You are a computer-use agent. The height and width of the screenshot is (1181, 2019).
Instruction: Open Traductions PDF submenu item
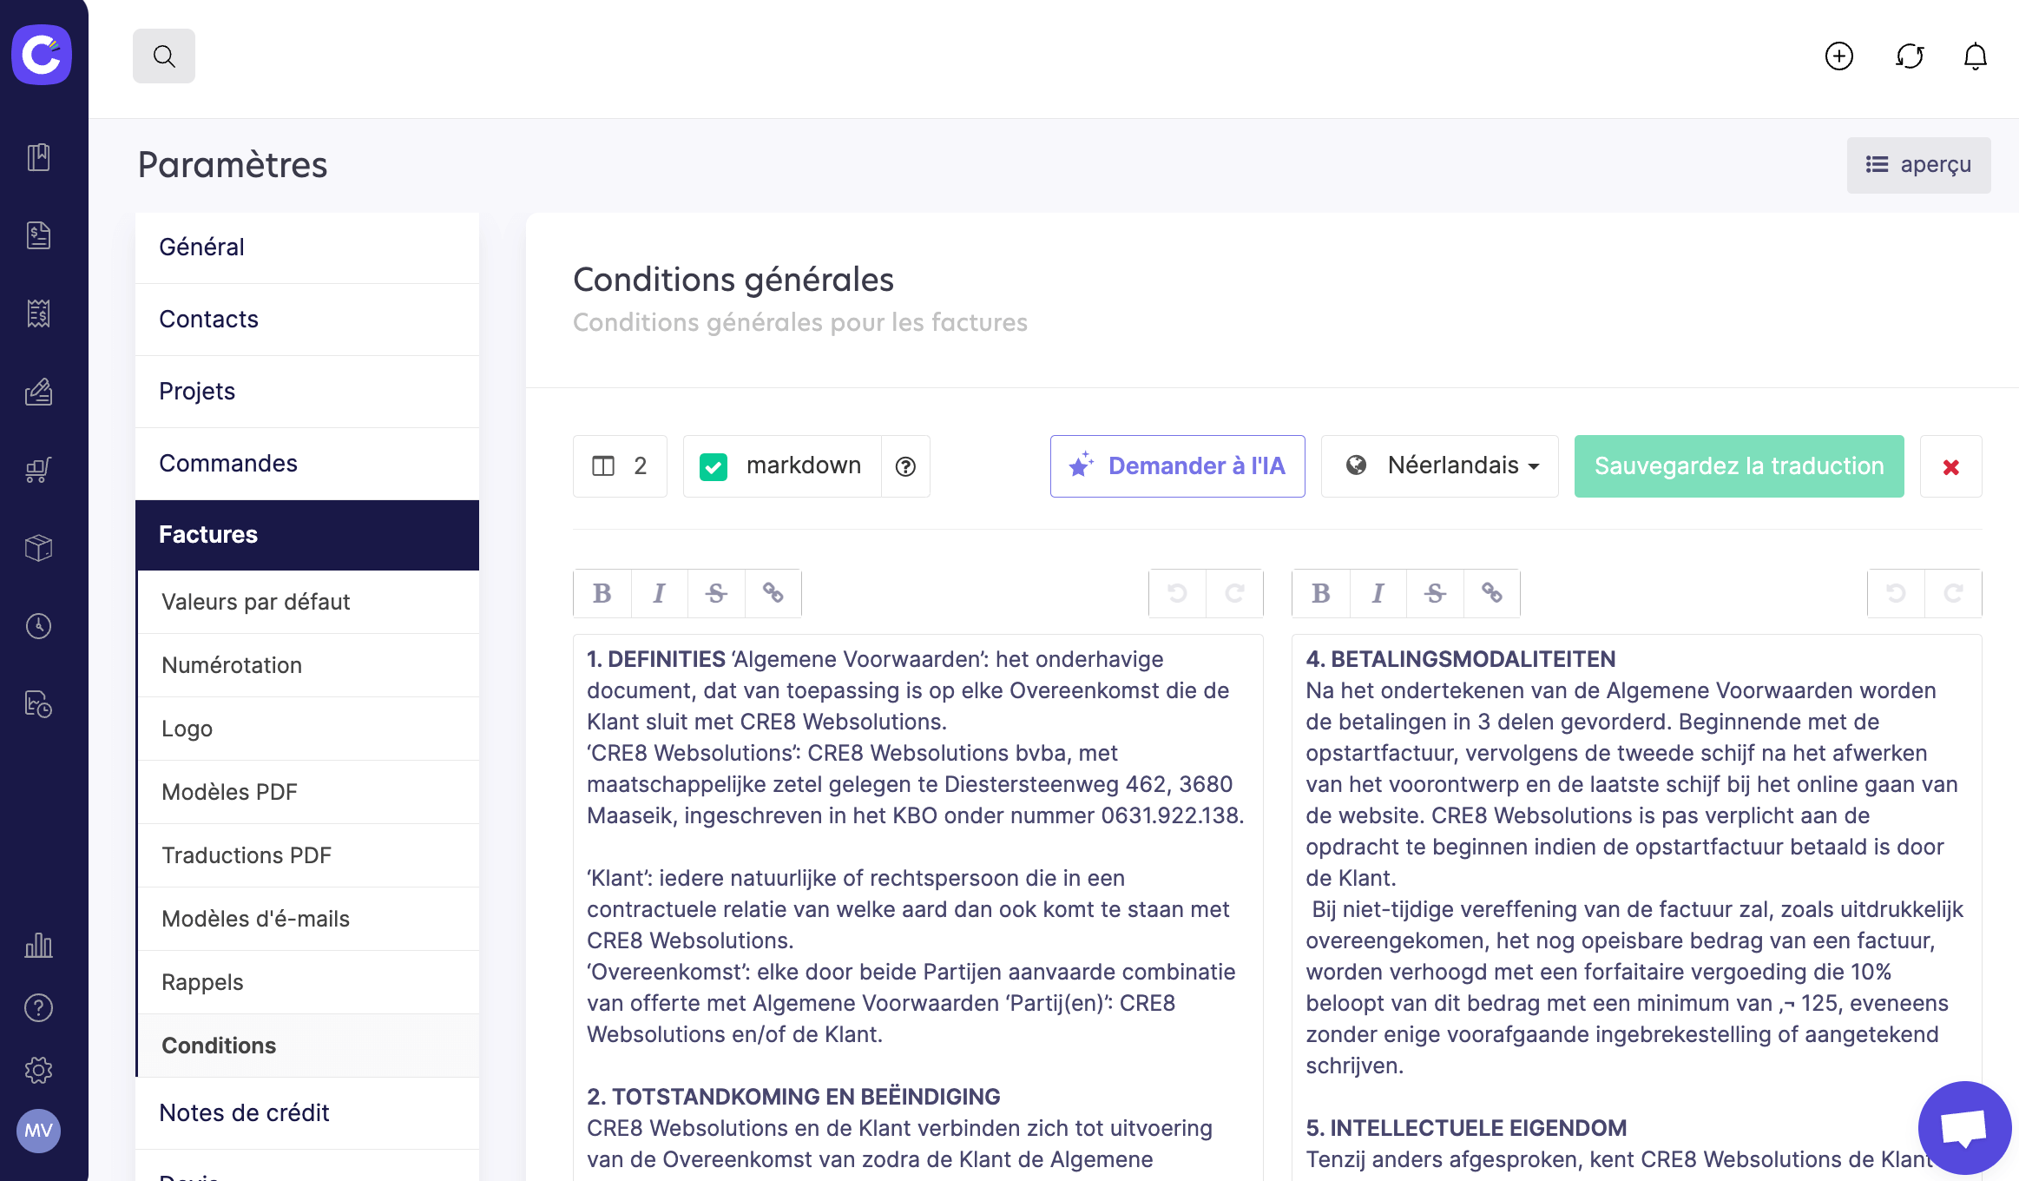[x=309, y=855]
